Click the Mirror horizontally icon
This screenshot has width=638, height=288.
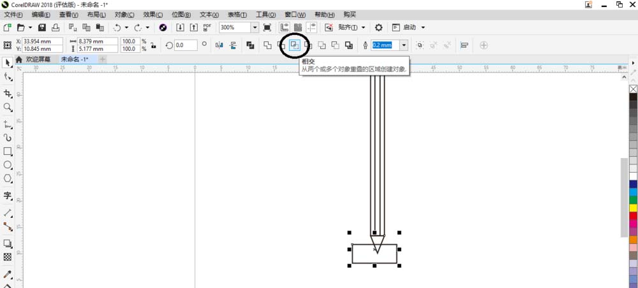[219, 45]
